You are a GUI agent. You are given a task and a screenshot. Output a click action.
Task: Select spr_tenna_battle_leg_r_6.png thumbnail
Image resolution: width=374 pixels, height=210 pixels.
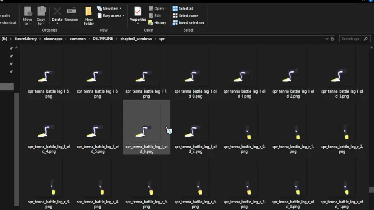coord(199,187)
